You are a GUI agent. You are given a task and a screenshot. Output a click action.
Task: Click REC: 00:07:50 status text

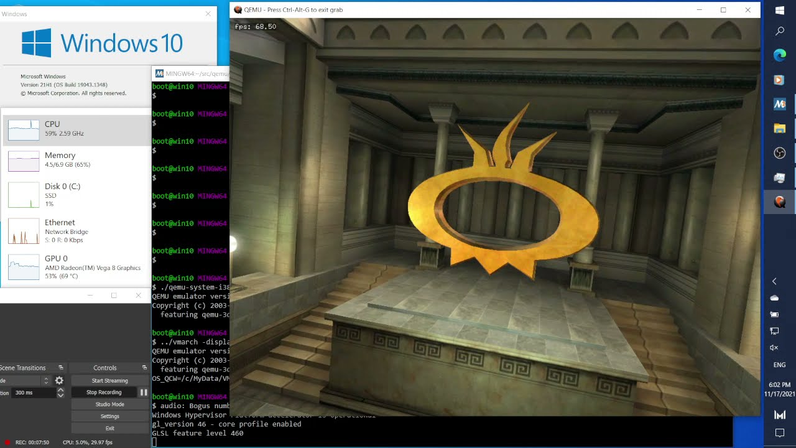coord(32,442)
